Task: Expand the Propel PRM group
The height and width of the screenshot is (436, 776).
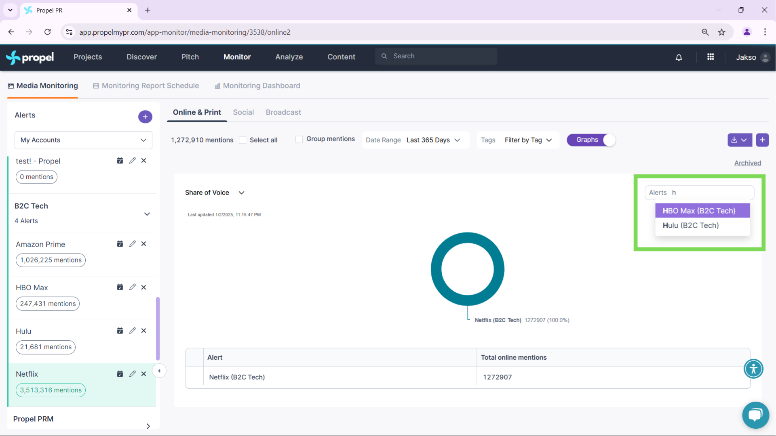Action: coord(148,426)
